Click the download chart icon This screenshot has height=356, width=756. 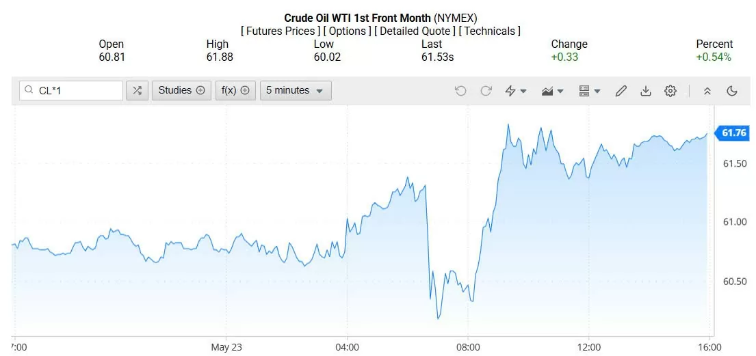point(646,91)
